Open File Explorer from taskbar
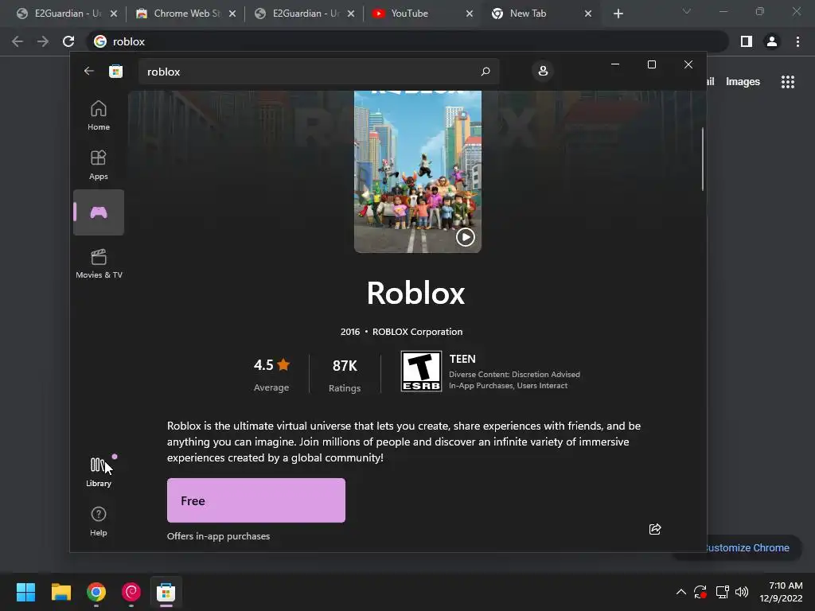The width and height of the screenshot is (815, 611). pyautogui.click(x=60, y=592)
